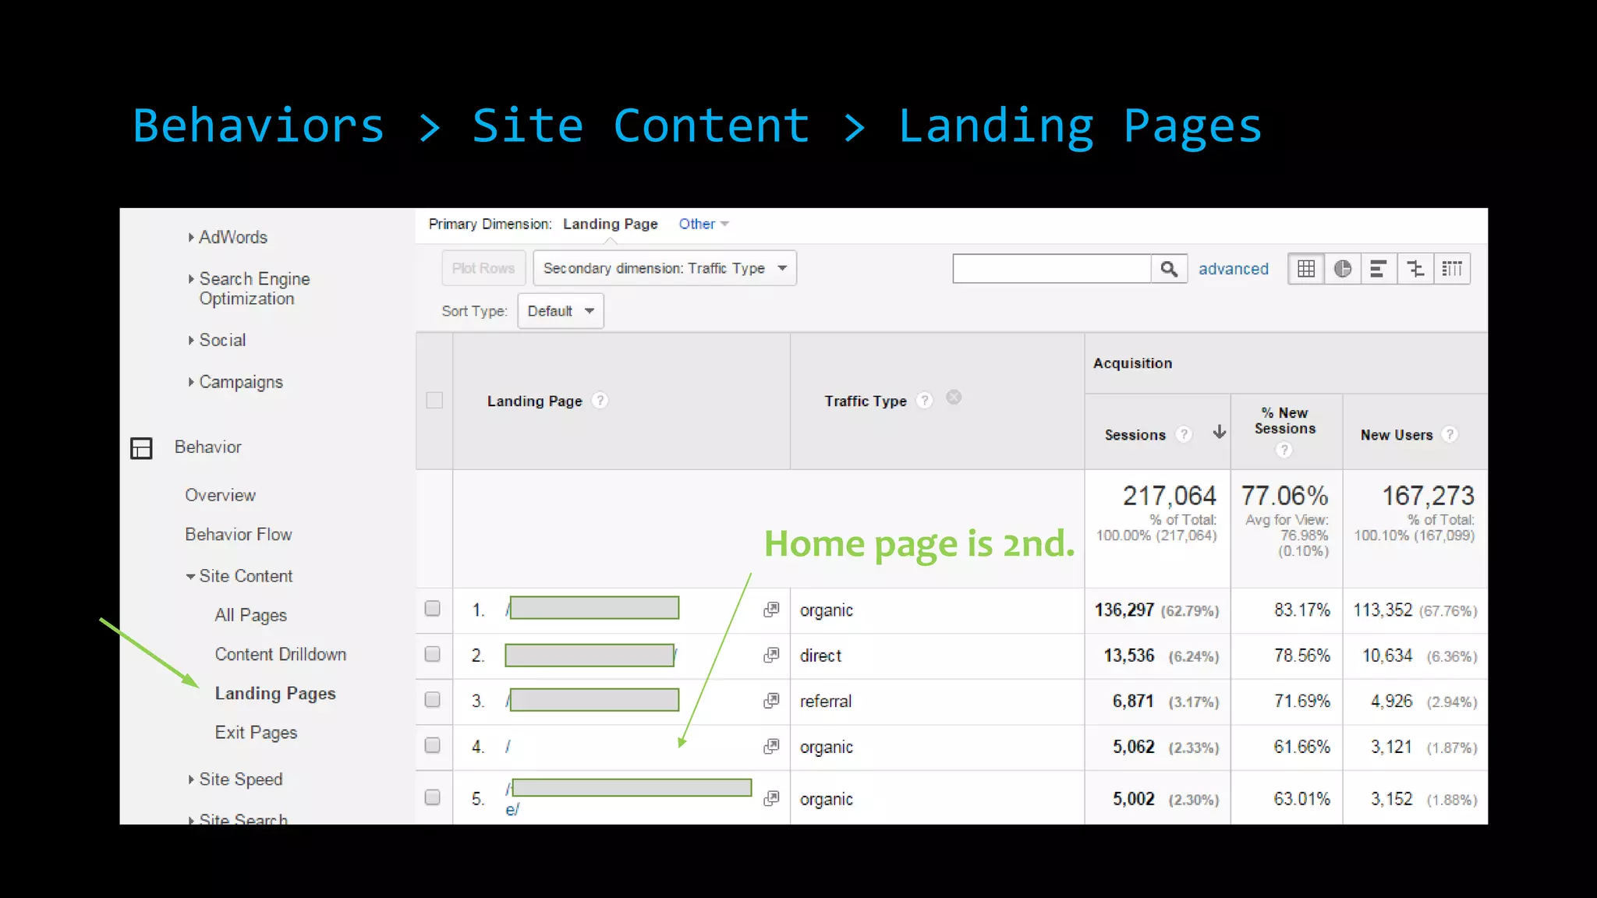Click the 'referral' traffic type cell
This screenshot has width=1597, height=898.
[x=826, y=702]
